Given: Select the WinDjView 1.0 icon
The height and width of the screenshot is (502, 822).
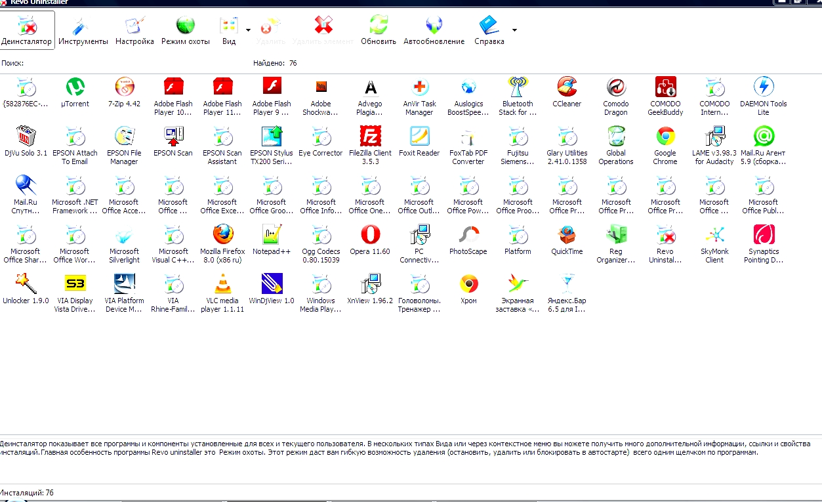Looking at the screenshot, I should [x=272, y=283].
